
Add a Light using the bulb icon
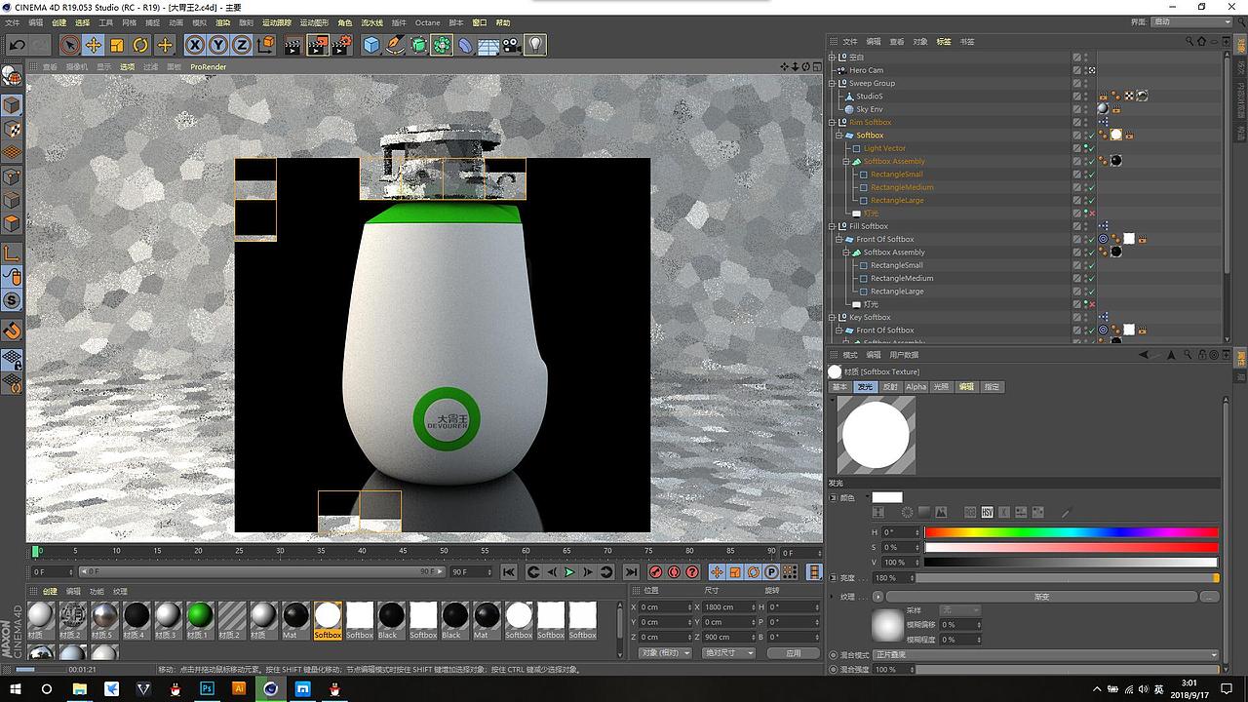tap(535, 45)
